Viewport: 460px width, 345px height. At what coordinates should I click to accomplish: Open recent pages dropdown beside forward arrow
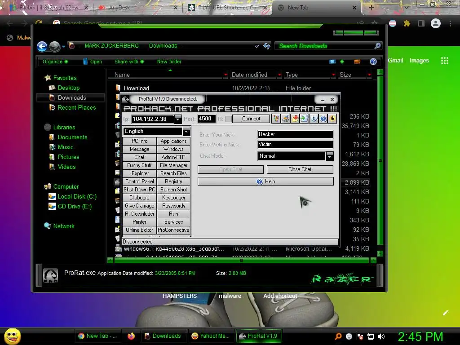pos(63,47)
